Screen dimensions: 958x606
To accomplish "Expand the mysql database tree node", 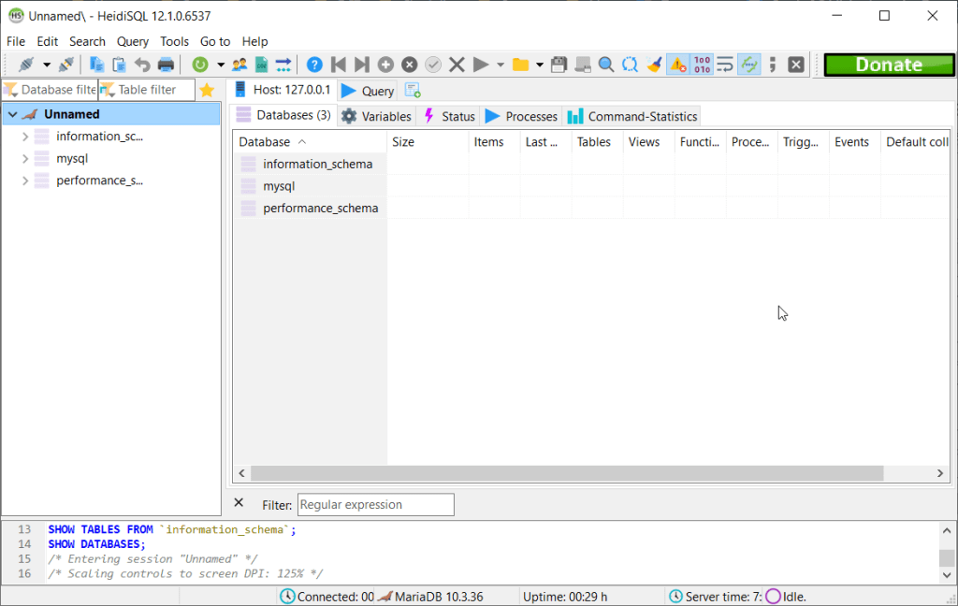I will click(x=25, y=159).
